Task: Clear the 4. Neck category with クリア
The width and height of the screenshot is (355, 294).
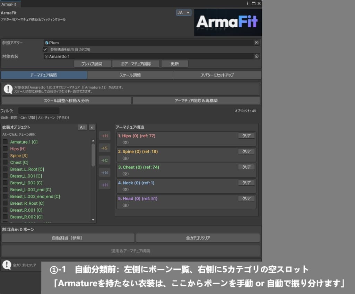Action: 246,183
